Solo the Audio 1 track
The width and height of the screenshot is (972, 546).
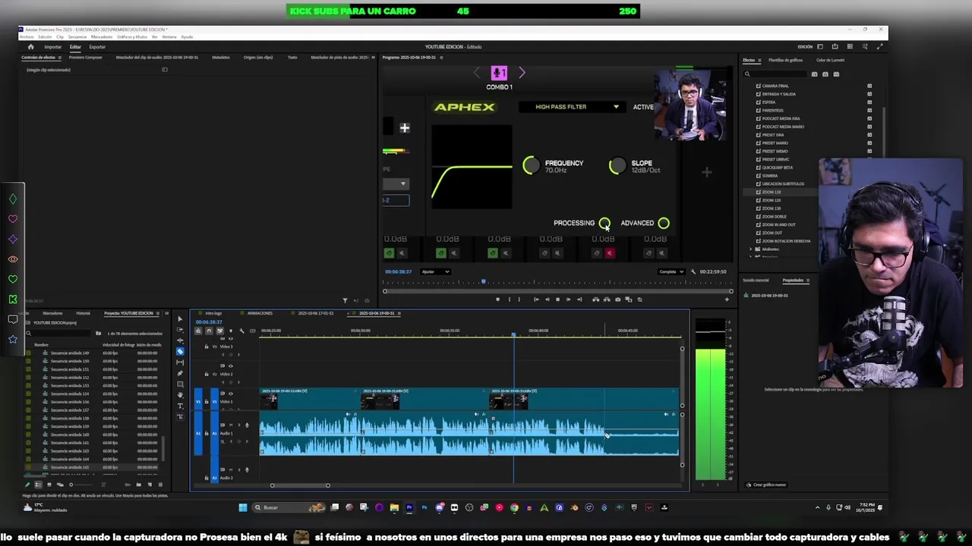239,425
